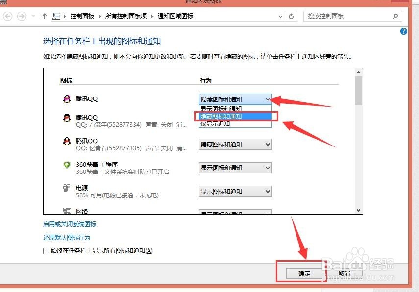Refresh the control panel page
The width and height of the screenshot is (419, 292).
291,17
